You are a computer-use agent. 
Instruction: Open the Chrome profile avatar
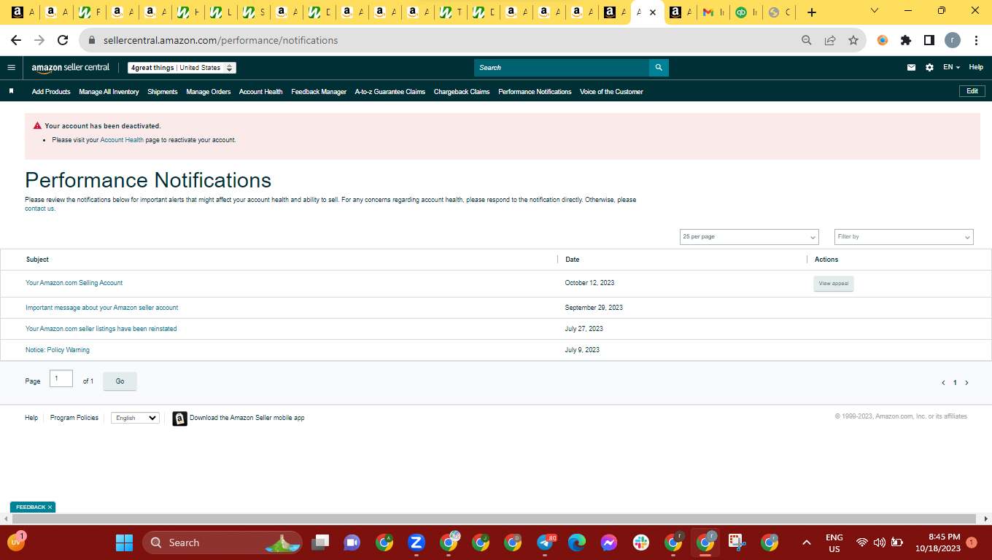click(x=953, y=40)
